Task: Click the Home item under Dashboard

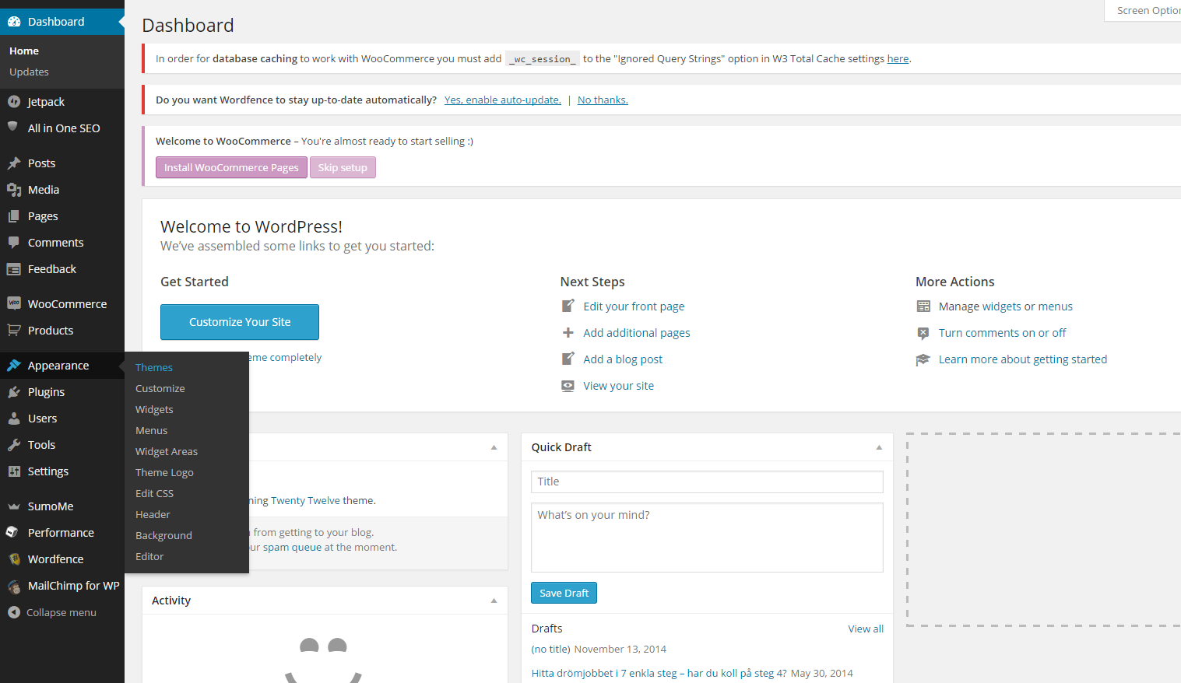Action: tap(24, 51)
